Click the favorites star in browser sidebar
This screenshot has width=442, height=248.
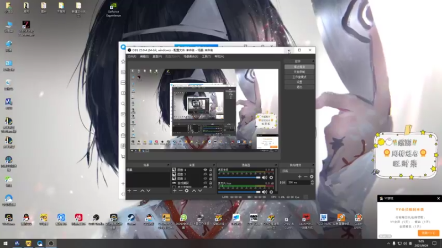(123, 61)
